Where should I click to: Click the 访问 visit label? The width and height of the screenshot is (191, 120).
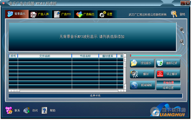[35, 111]
